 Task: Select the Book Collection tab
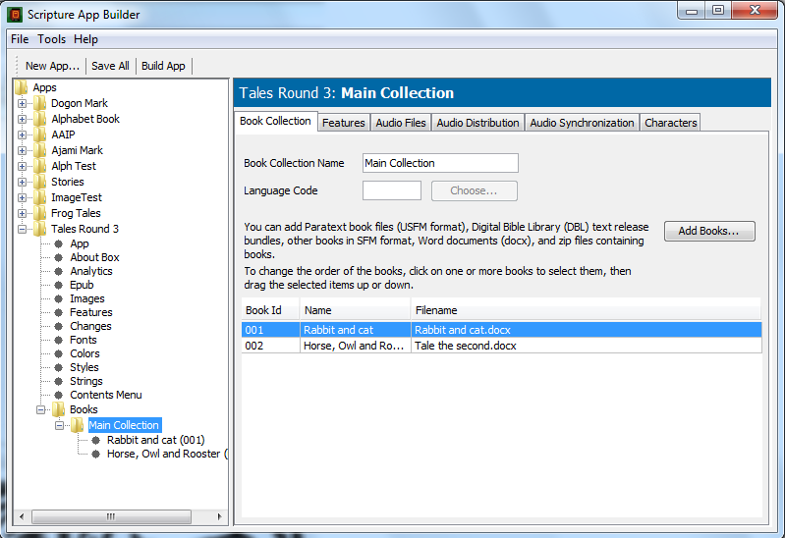(275, 121)
